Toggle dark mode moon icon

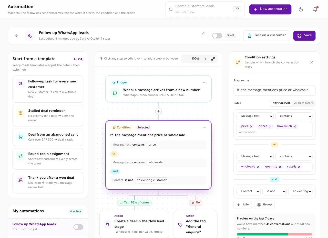[301, 9]
